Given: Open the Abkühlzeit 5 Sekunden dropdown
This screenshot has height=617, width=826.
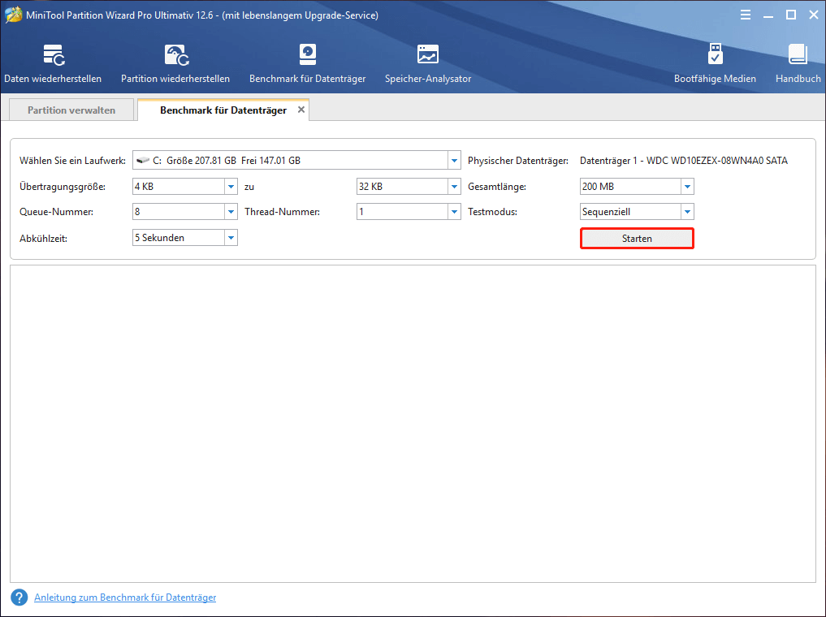Looking at the screenshot, I should pyautogui.click(x=231, y=238).
